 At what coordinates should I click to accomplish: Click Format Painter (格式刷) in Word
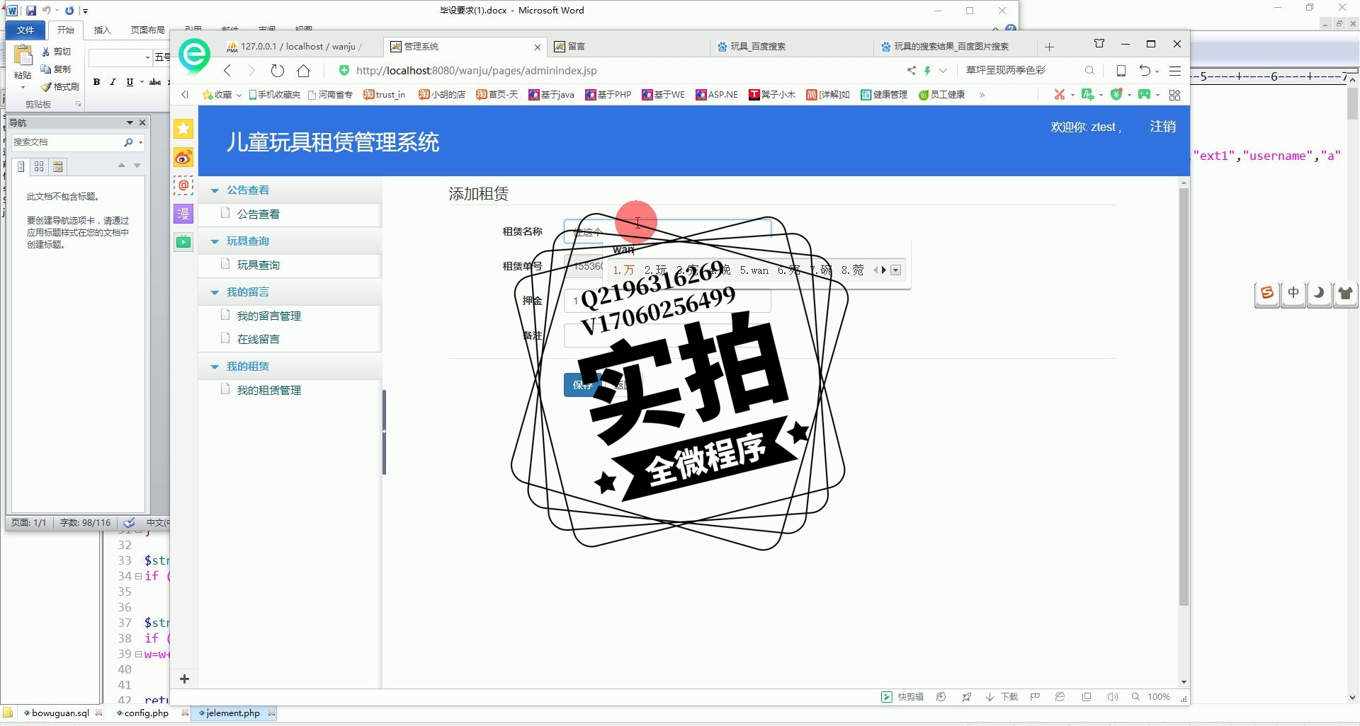coord(60,87)
